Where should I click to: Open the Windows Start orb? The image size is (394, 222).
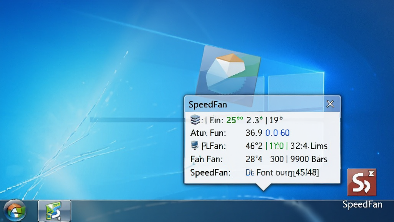15,210
